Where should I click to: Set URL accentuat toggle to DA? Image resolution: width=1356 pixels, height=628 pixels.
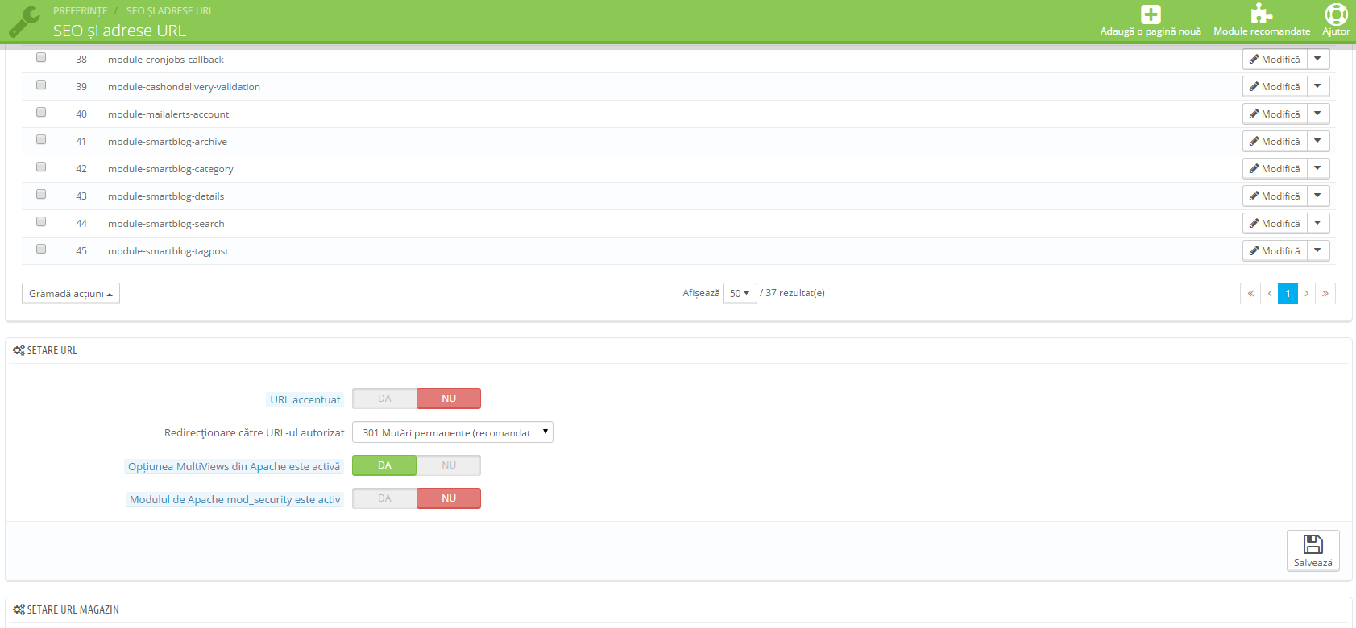tap(384, 399)
